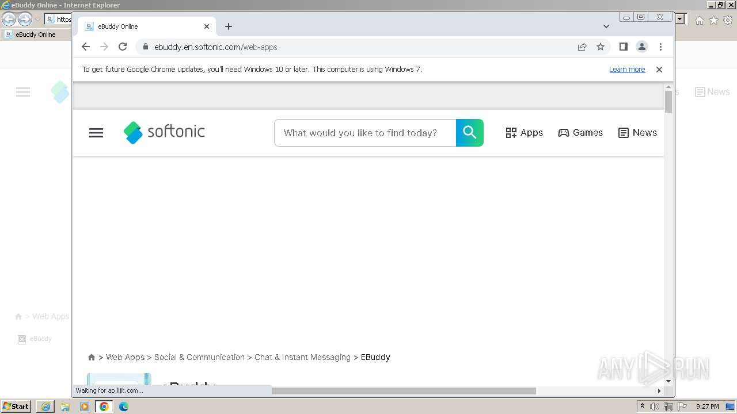
Task: Click Internet Explorer's back button
Action: pyautogui.click(x=9, y=20)
